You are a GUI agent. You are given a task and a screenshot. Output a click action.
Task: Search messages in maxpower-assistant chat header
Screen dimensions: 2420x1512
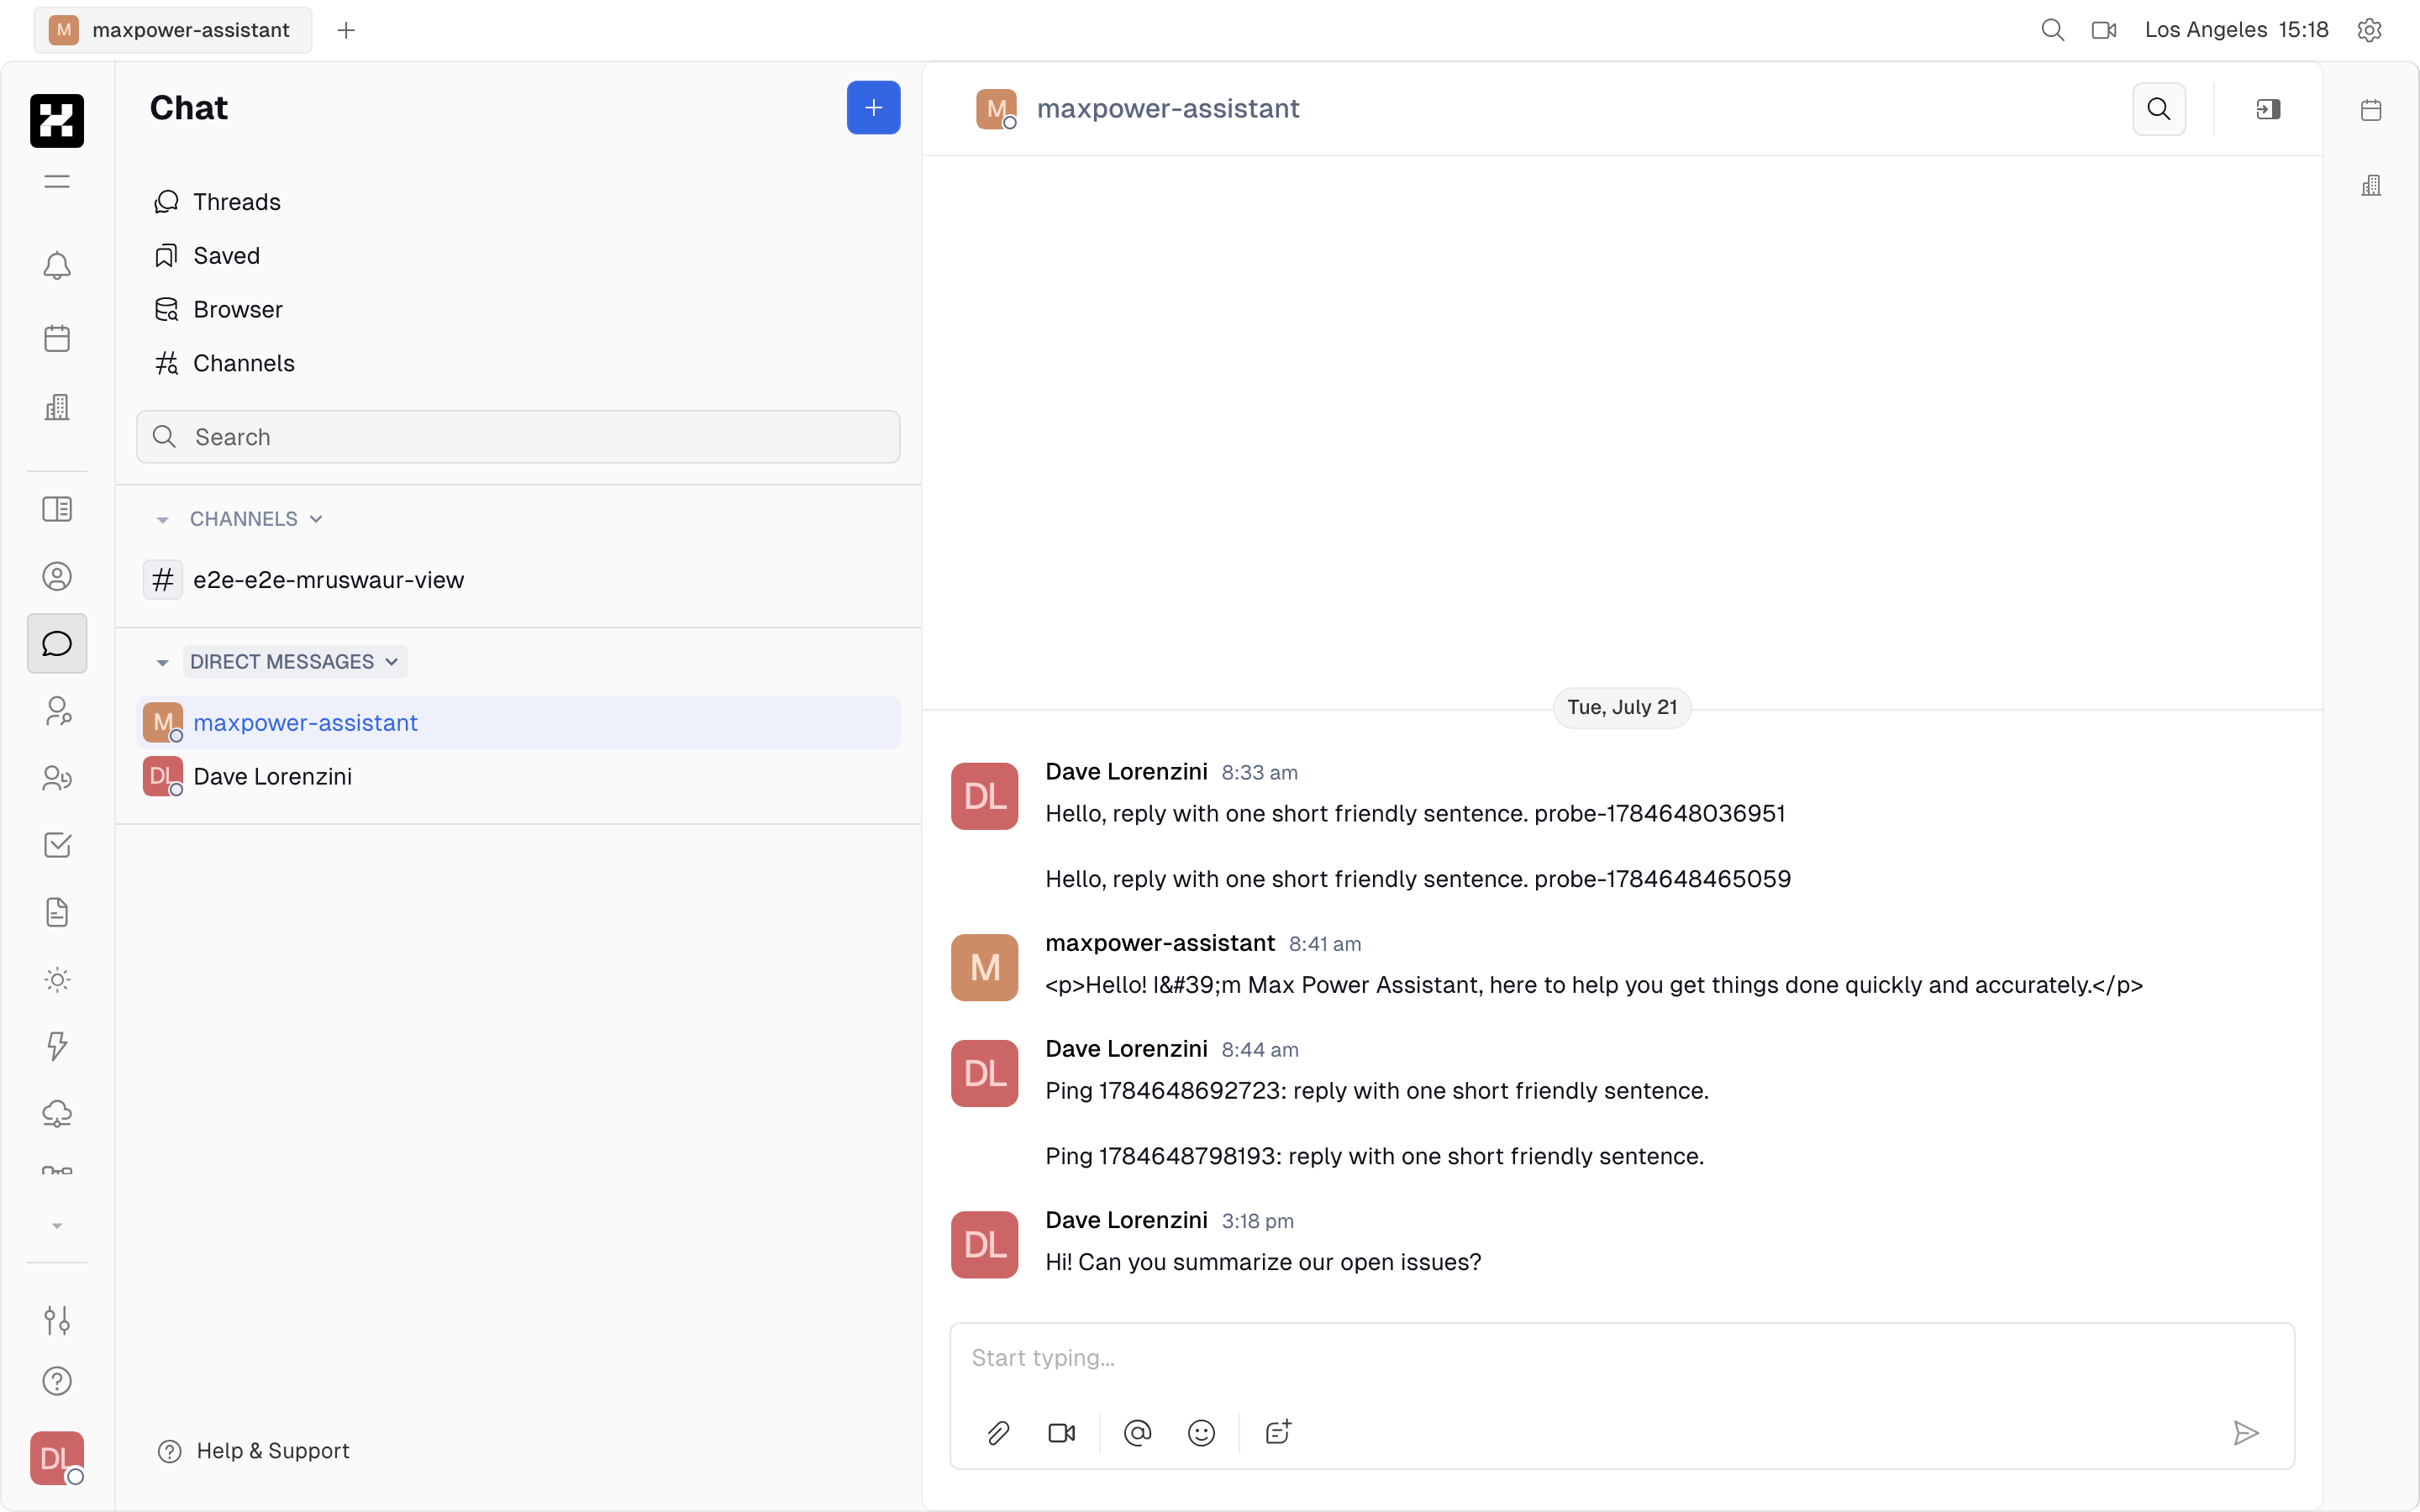[x=2159, y=108]
